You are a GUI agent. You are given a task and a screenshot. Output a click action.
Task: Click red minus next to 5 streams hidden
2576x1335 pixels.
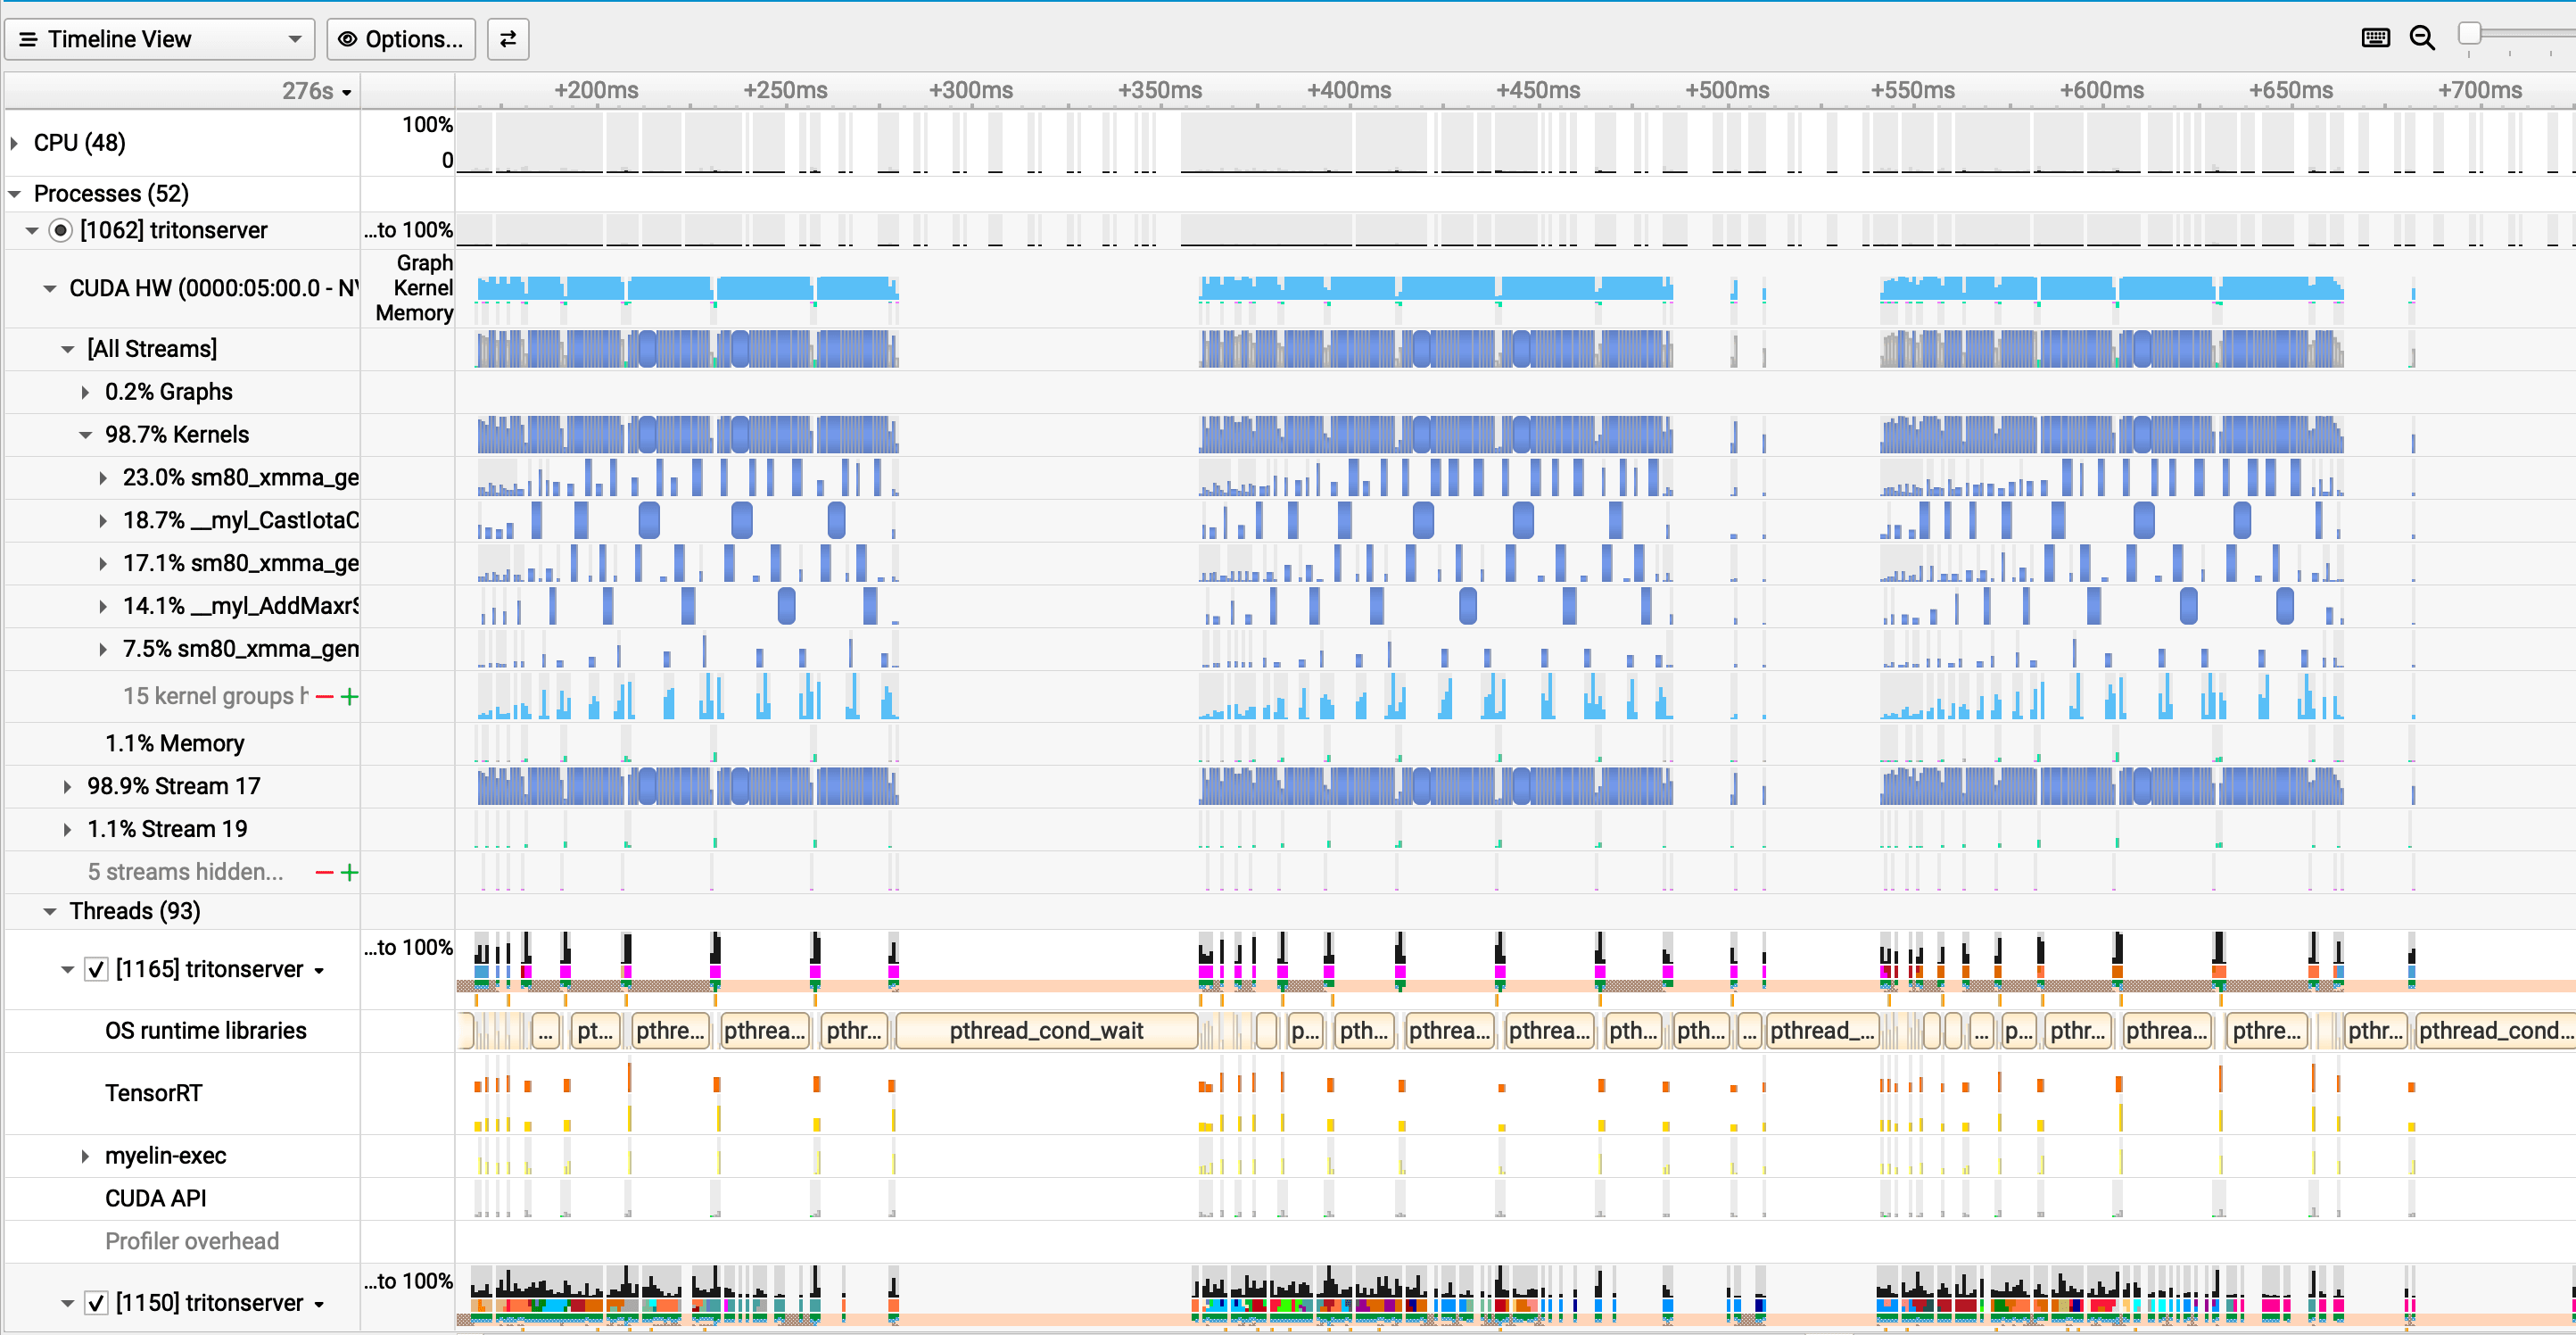point(324,873)
